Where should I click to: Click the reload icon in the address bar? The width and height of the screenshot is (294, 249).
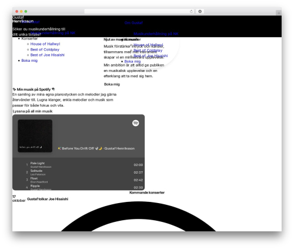coord(191,11)
